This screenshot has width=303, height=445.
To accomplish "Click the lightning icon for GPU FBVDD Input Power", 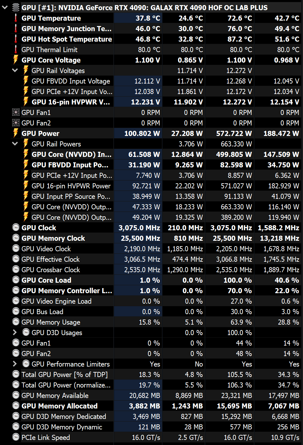I will point(26,165).
